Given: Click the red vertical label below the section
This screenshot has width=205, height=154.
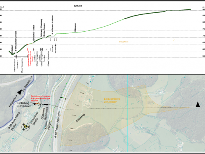Looking at the screenshot, I should [x=30, y=59].
